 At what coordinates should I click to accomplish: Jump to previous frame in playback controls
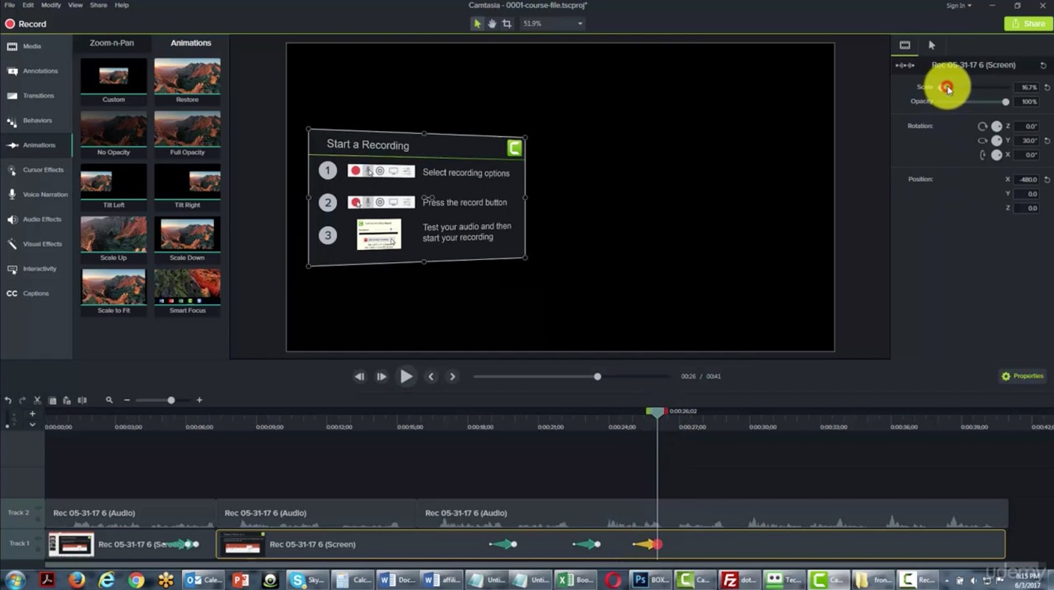pos(359,377)
